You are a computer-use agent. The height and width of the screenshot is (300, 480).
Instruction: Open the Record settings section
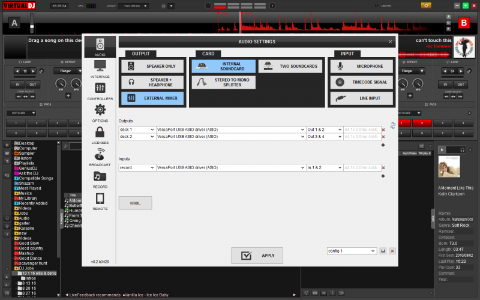(x=100, y=179)
